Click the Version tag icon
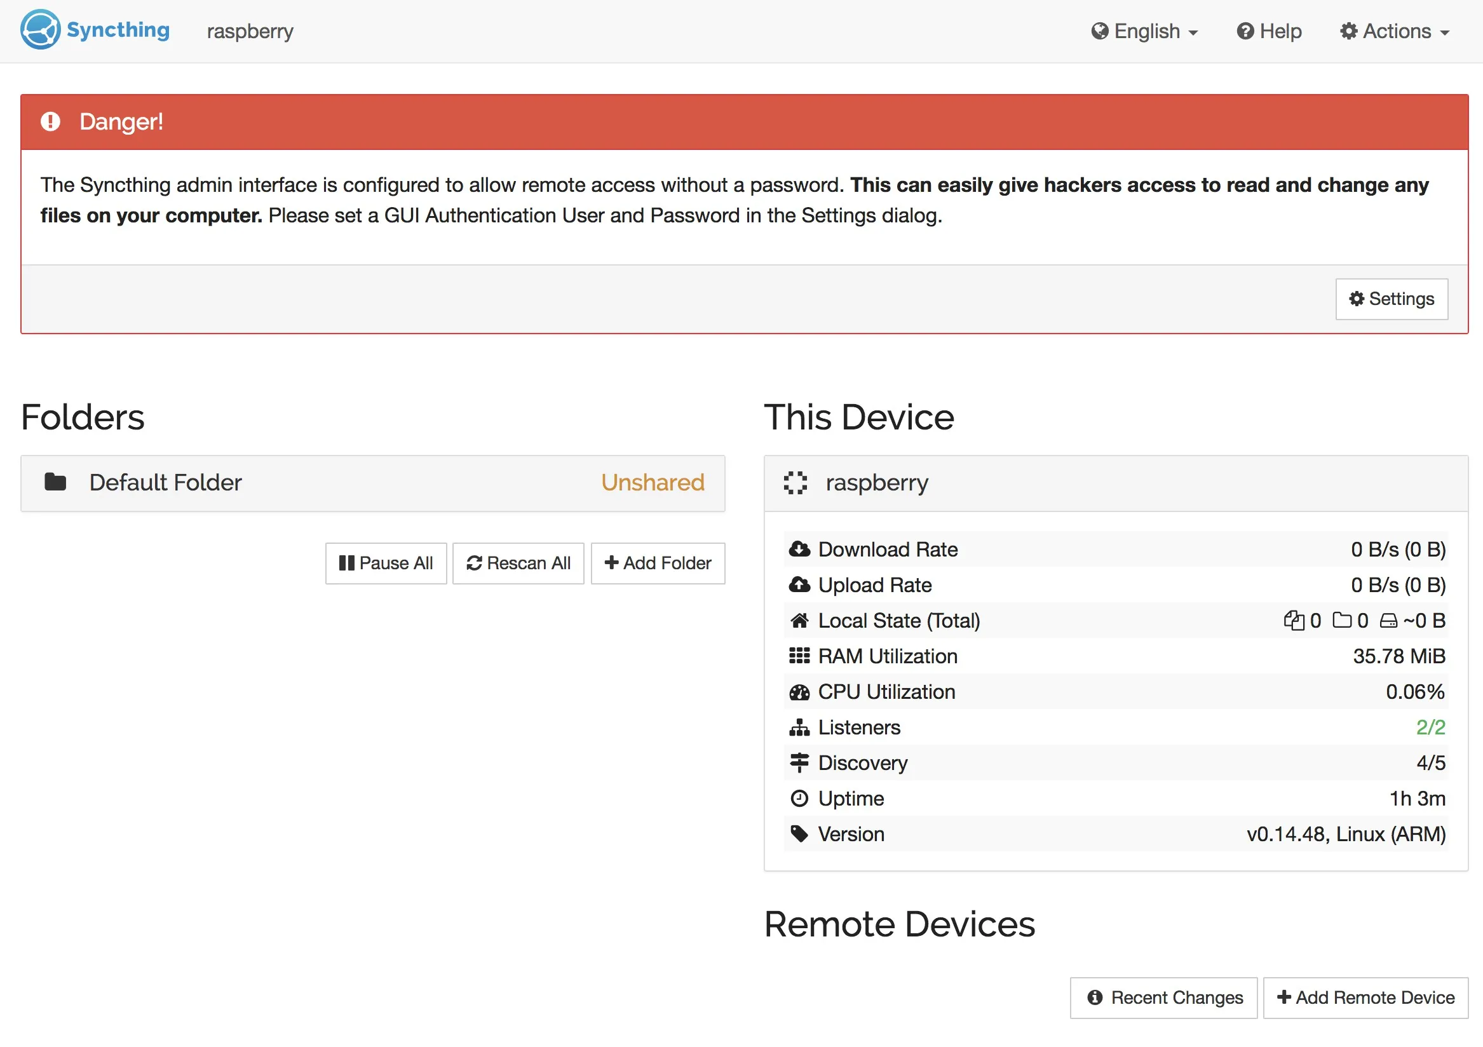Screen dimensions: 1483x1047 click(x=799, y=834)
